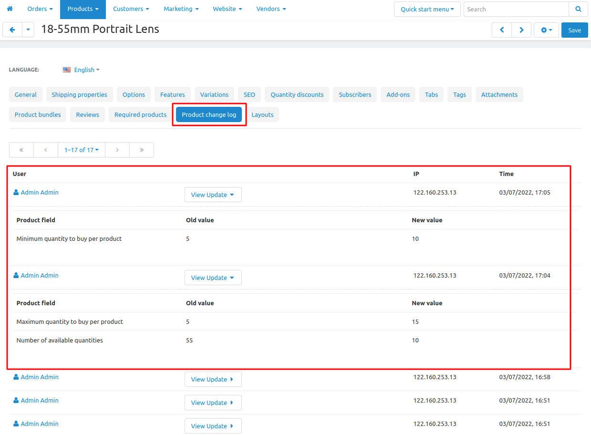Collapse View Update for 17:05 entry
591x435 pixels.
point(213,195)
